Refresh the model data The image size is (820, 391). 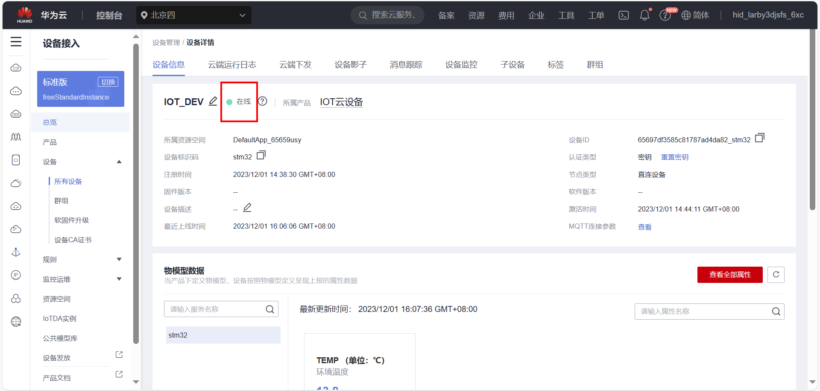pyautogui.click(x=776, y=274)
